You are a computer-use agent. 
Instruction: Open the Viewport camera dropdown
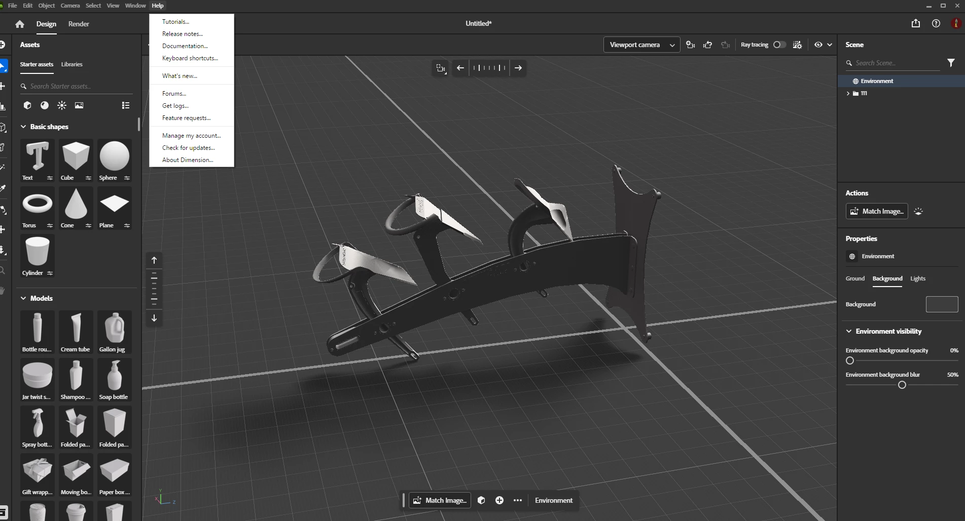click(x=641, y=45)
